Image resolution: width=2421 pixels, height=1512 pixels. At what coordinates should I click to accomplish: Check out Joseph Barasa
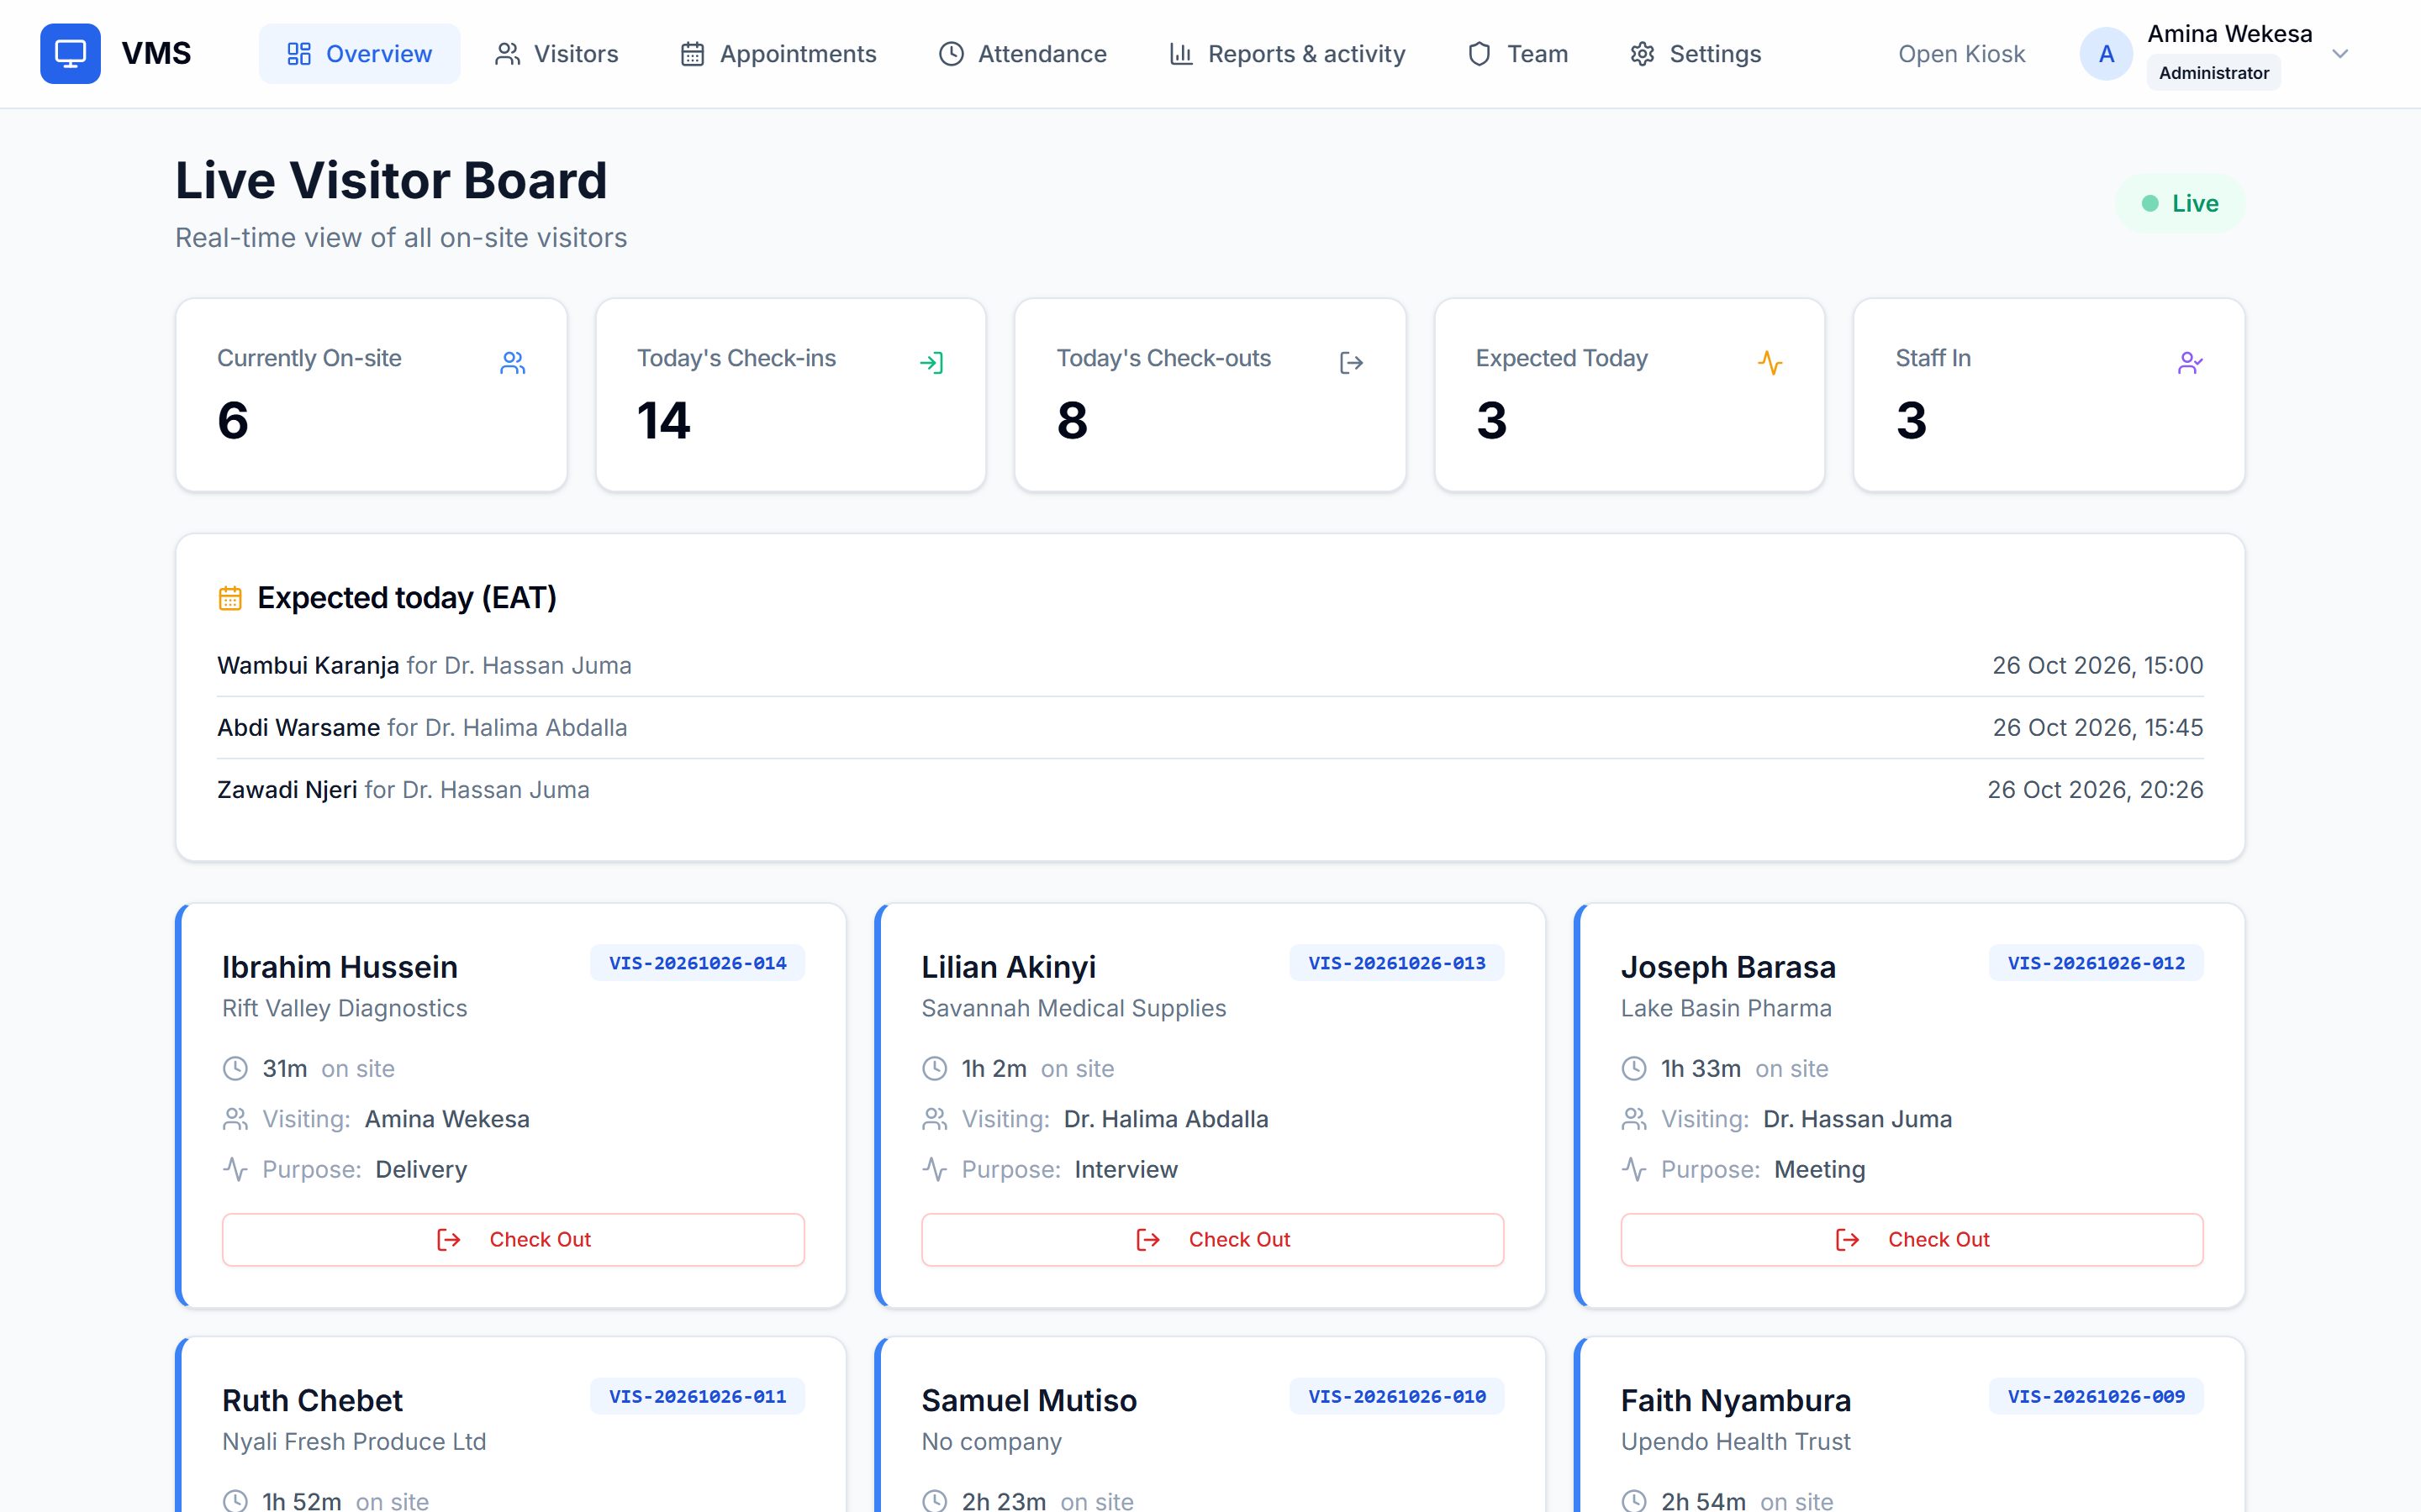pyautogui.click(x=1912, y=1240)
